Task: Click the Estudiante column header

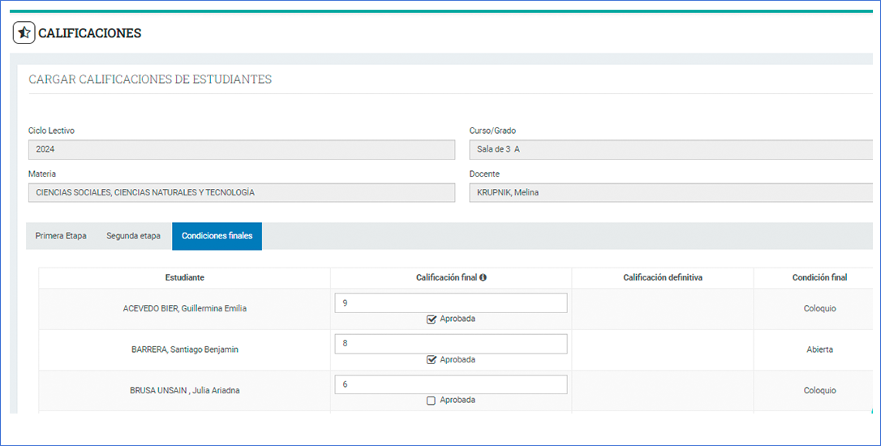Action: tap(184, 277)
